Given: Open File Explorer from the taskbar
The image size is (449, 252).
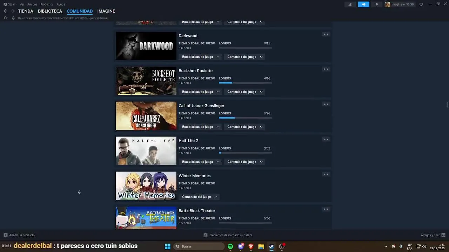Looking at the screenshot, I should [261, 246].
